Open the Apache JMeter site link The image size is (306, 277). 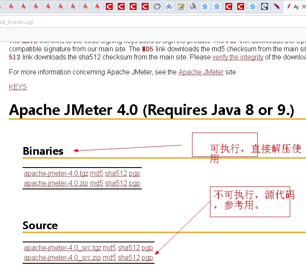[201, 72]
